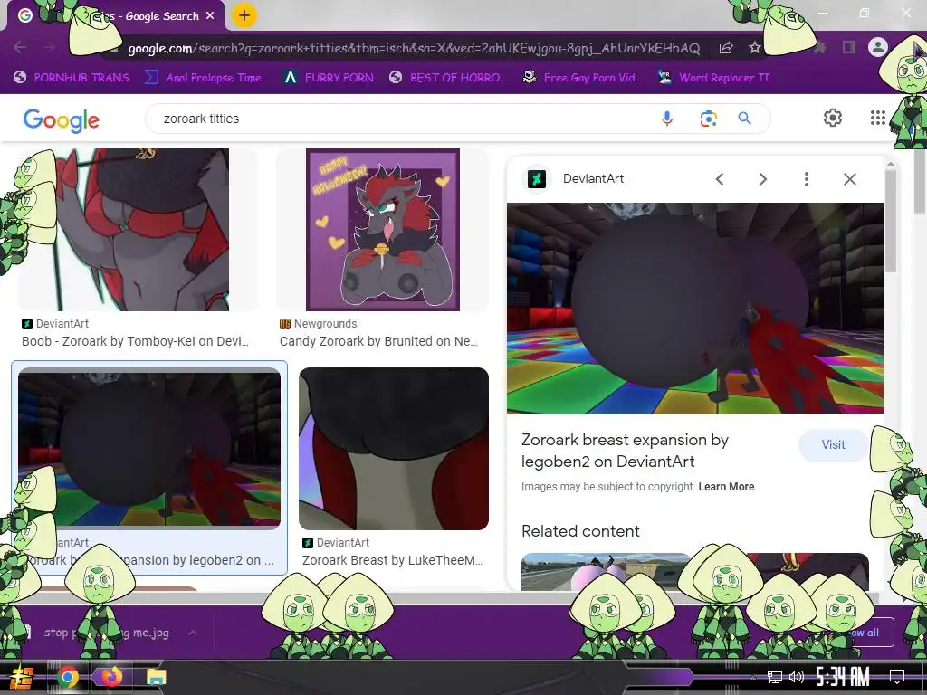Image resolution: width=927 pixels, height=695 pixels.
Task: Open the Tomboy-Kei DeviantArt result title
Action: (136, 341)
